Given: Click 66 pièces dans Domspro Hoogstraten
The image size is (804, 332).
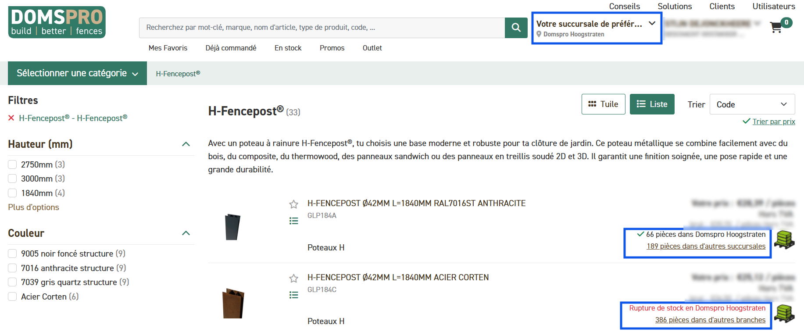Looking at the screenshot, I should coord(706,234).
